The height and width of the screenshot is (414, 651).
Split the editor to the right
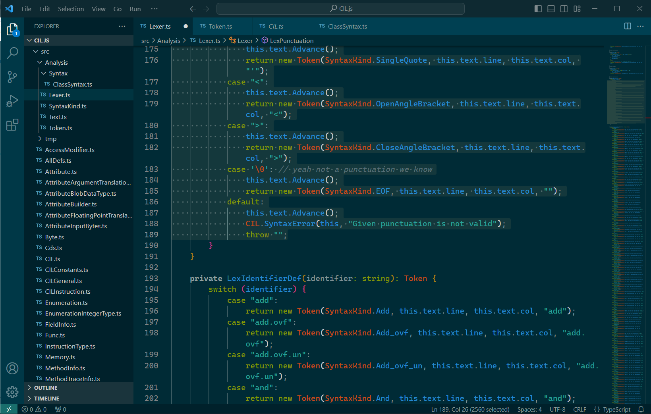click(x=628, y=26)
